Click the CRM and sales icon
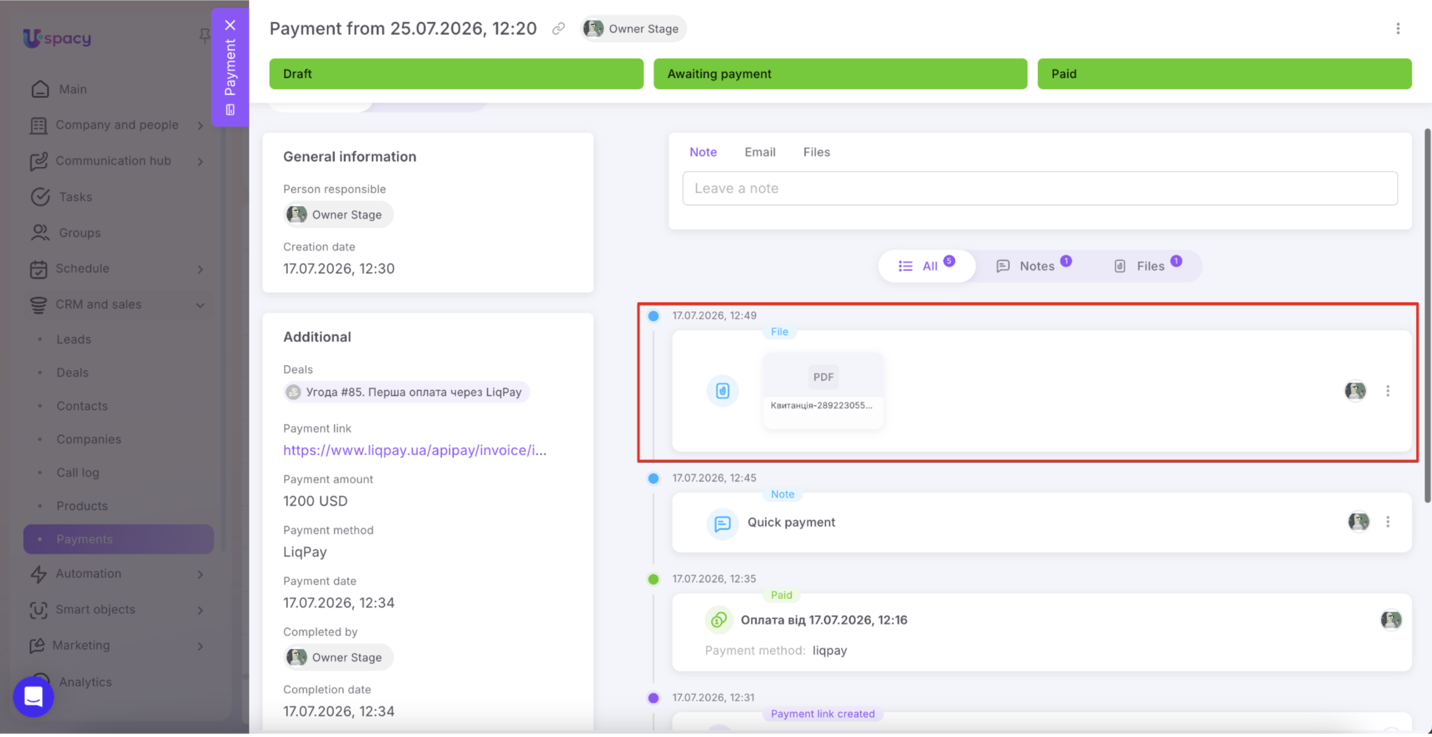The height and width of the screenshot is (737, 1432). [x=39, y=305]
